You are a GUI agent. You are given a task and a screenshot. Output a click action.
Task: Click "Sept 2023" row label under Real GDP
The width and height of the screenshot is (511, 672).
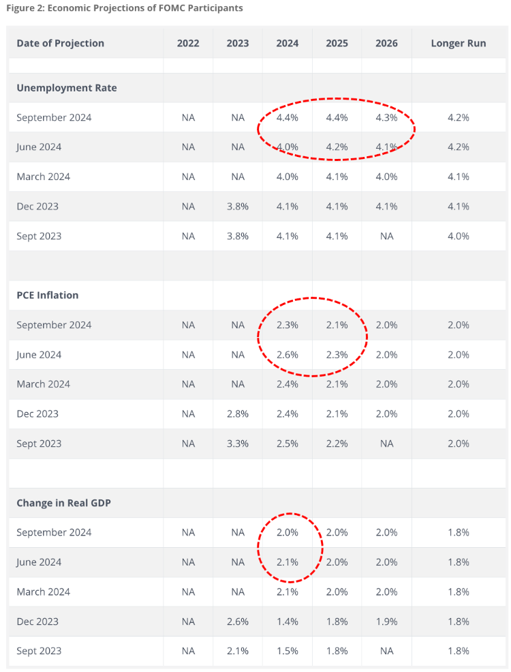click(x=39, y=651)
